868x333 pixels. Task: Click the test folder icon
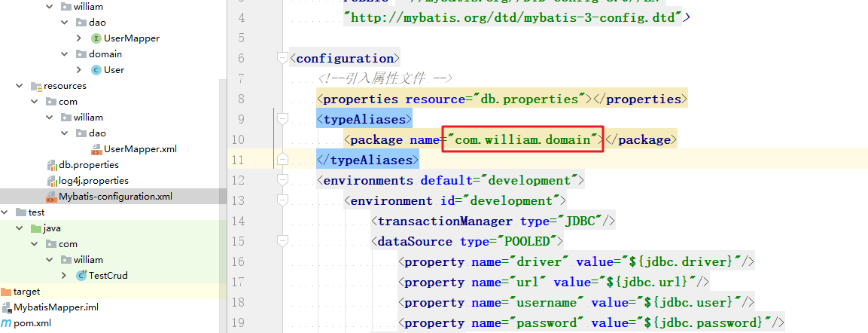pyautogui.click(x=21, y=212)
